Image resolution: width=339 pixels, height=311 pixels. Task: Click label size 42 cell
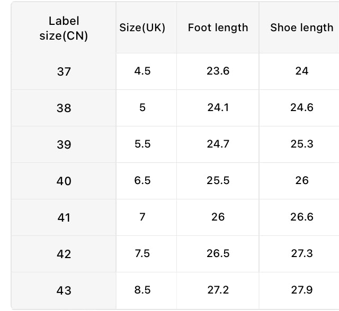pos(64,254)
